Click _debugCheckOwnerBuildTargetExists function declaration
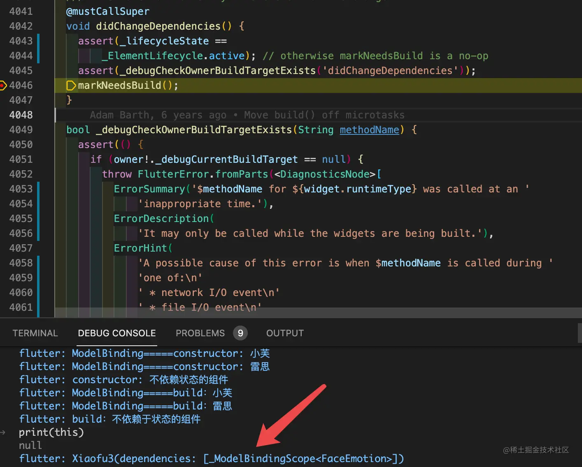Viewport: 582px width, 467px height. pyautogui.click(x=194, y=130)
